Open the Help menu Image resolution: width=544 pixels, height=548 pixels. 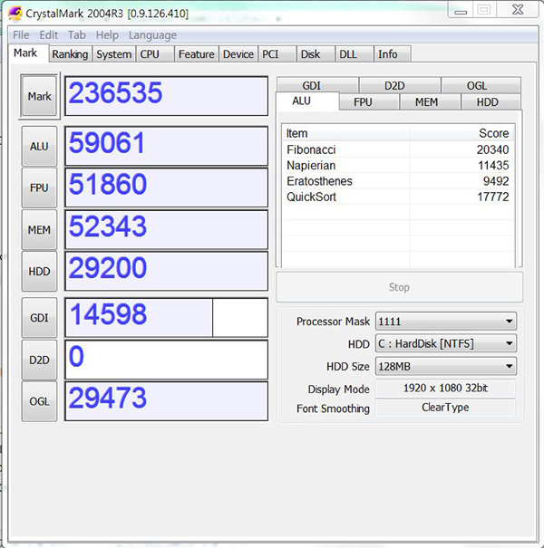tap(107, 35)
